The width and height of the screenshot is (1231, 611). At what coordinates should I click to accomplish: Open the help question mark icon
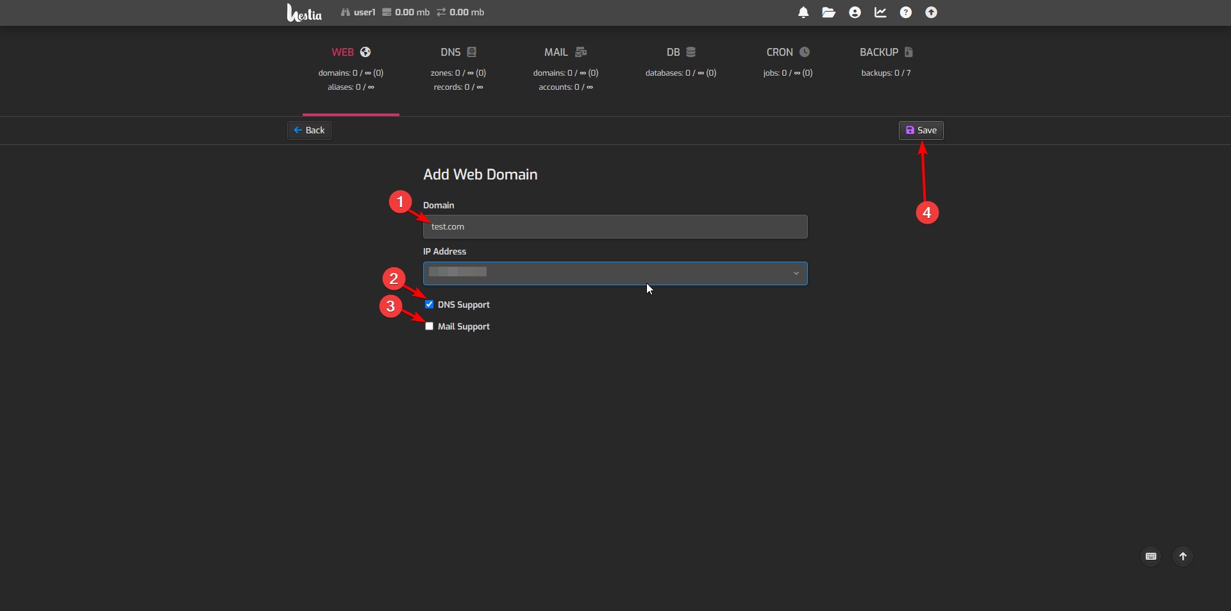pyautogui.click(x=905, y=13)
